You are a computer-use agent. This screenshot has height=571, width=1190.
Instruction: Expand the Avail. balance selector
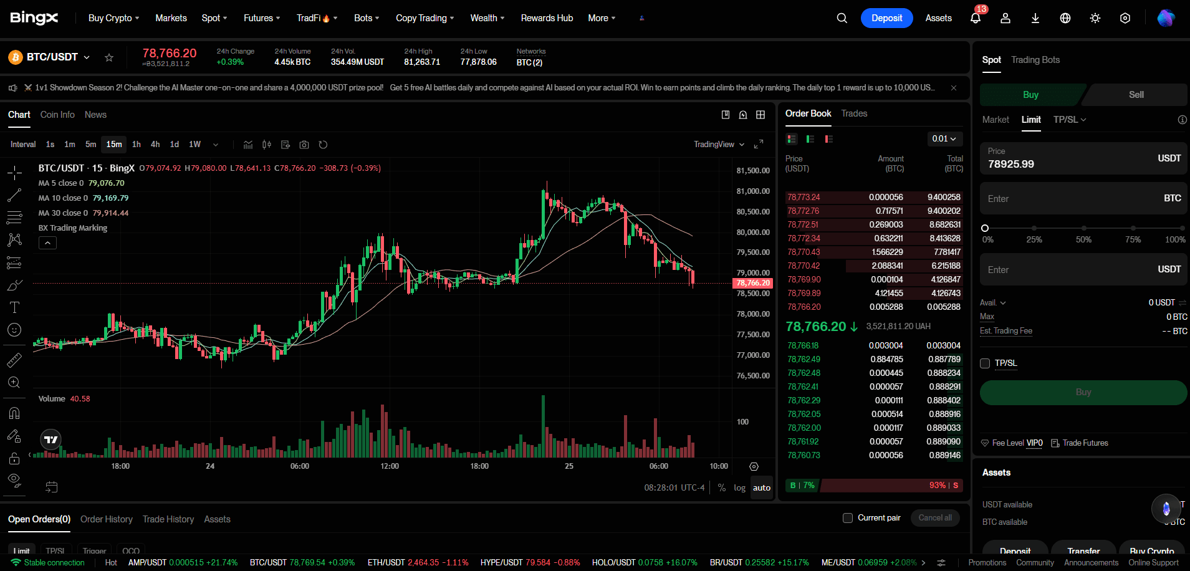(x=993, y=303)
